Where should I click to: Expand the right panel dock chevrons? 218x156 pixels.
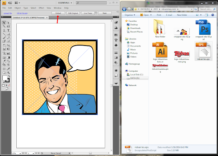coord(118,17)
